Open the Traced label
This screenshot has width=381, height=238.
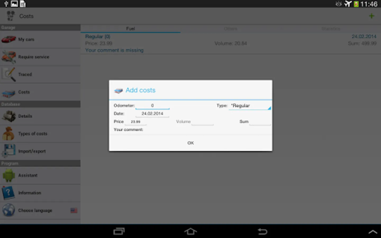(25, 75)
